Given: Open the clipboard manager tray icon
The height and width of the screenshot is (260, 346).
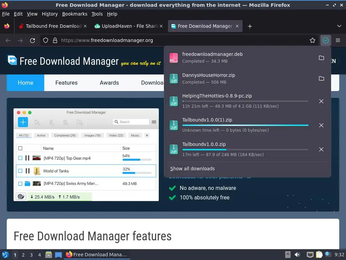Looking at the screenshot, I should pyautogui.click(x=319, y=255).
